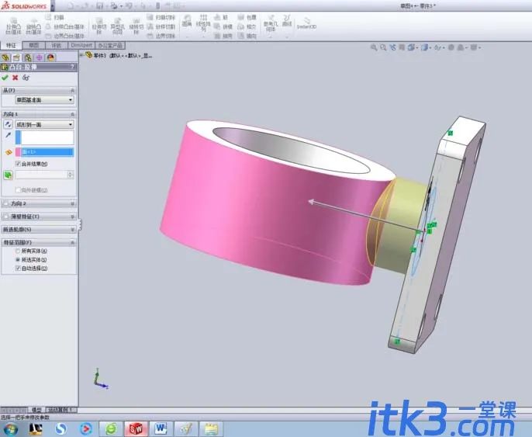Viewport: 532px width, 437px height.
Task: Click the blue direction vector selection box
Action: pos(44,137)
